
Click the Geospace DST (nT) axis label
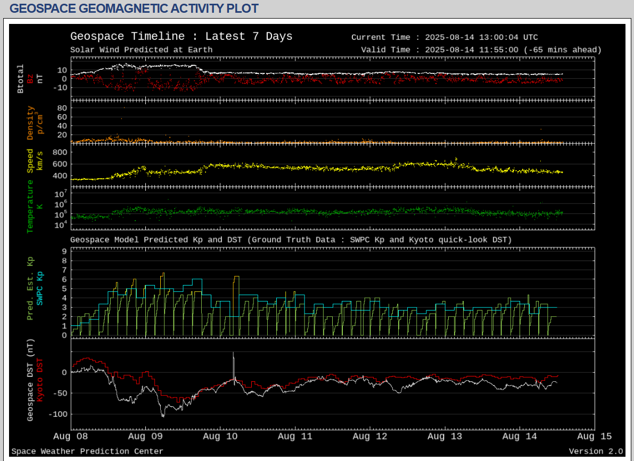(30, 380)
